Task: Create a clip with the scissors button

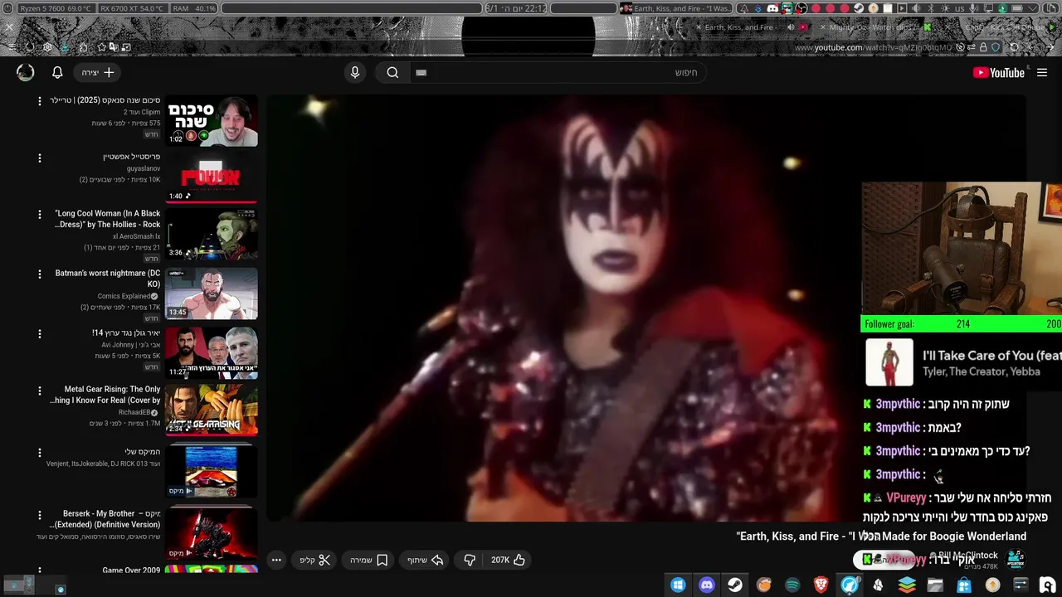Action: tap(315, 560)
